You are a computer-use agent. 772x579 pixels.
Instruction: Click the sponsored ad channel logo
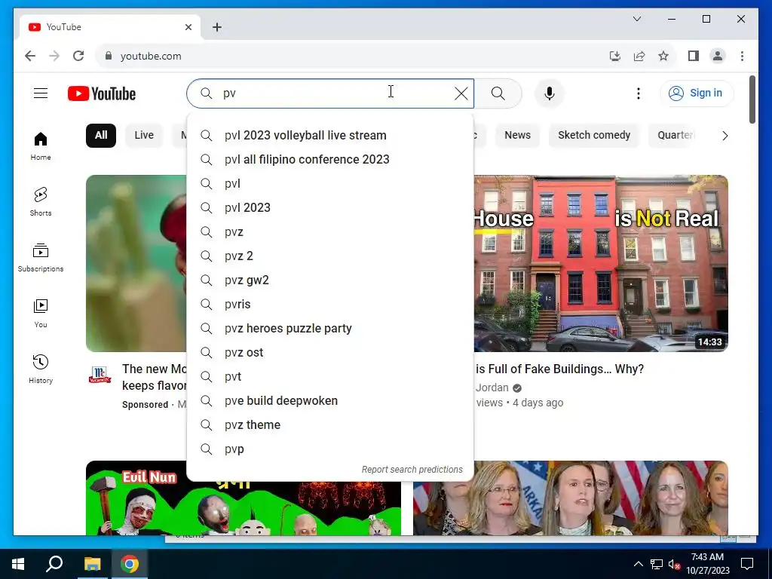[100, 375]
